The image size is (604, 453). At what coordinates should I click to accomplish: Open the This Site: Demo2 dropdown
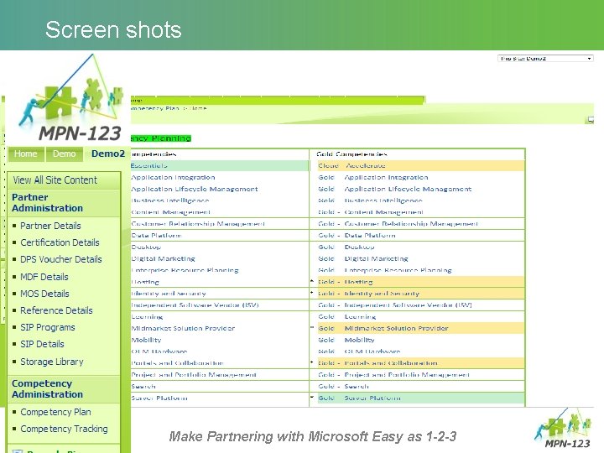click(545, 59)
